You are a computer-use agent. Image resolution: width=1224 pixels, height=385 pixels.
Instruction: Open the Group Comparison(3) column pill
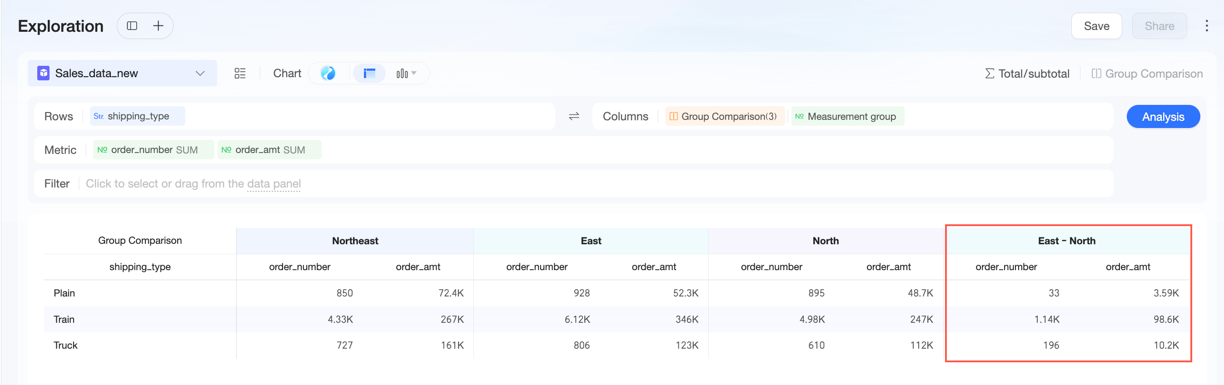[x=724, y=116]
